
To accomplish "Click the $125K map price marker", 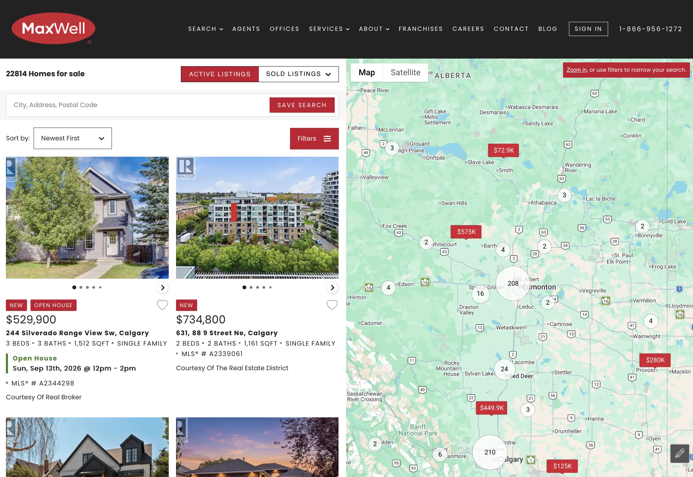I will 562,466.
